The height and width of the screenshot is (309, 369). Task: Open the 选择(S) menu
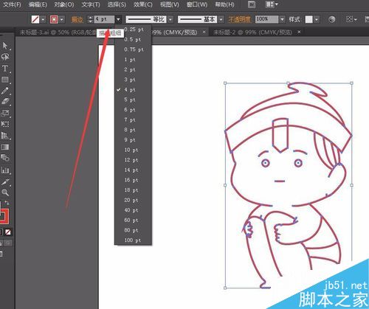[117, 4]
